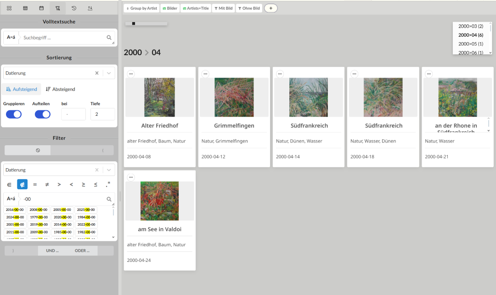
Task: Choose the regex (.*) filter operator
Action: click(108, 184)
